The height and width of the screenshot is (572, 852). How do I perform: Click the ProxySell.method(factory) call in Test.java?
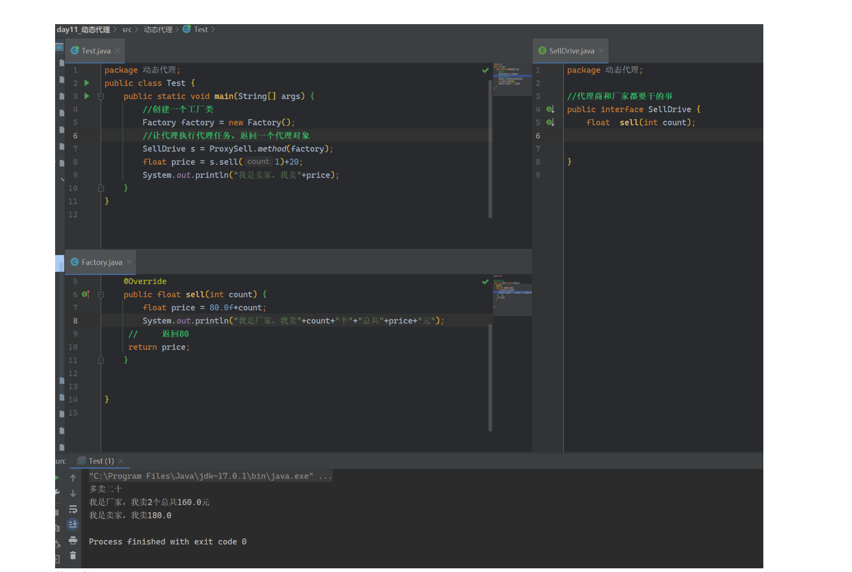[x=270, y=149]
